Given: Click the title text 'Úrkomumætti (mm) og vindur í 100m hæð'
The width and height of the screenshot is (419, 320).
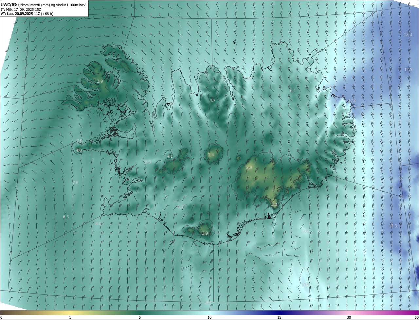Looking at the screenshot, I should [53, 5].
